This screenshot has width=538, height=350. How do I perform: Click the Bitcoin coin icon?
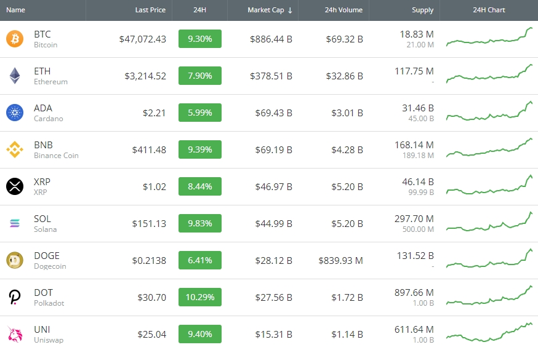tap(14, 39)
